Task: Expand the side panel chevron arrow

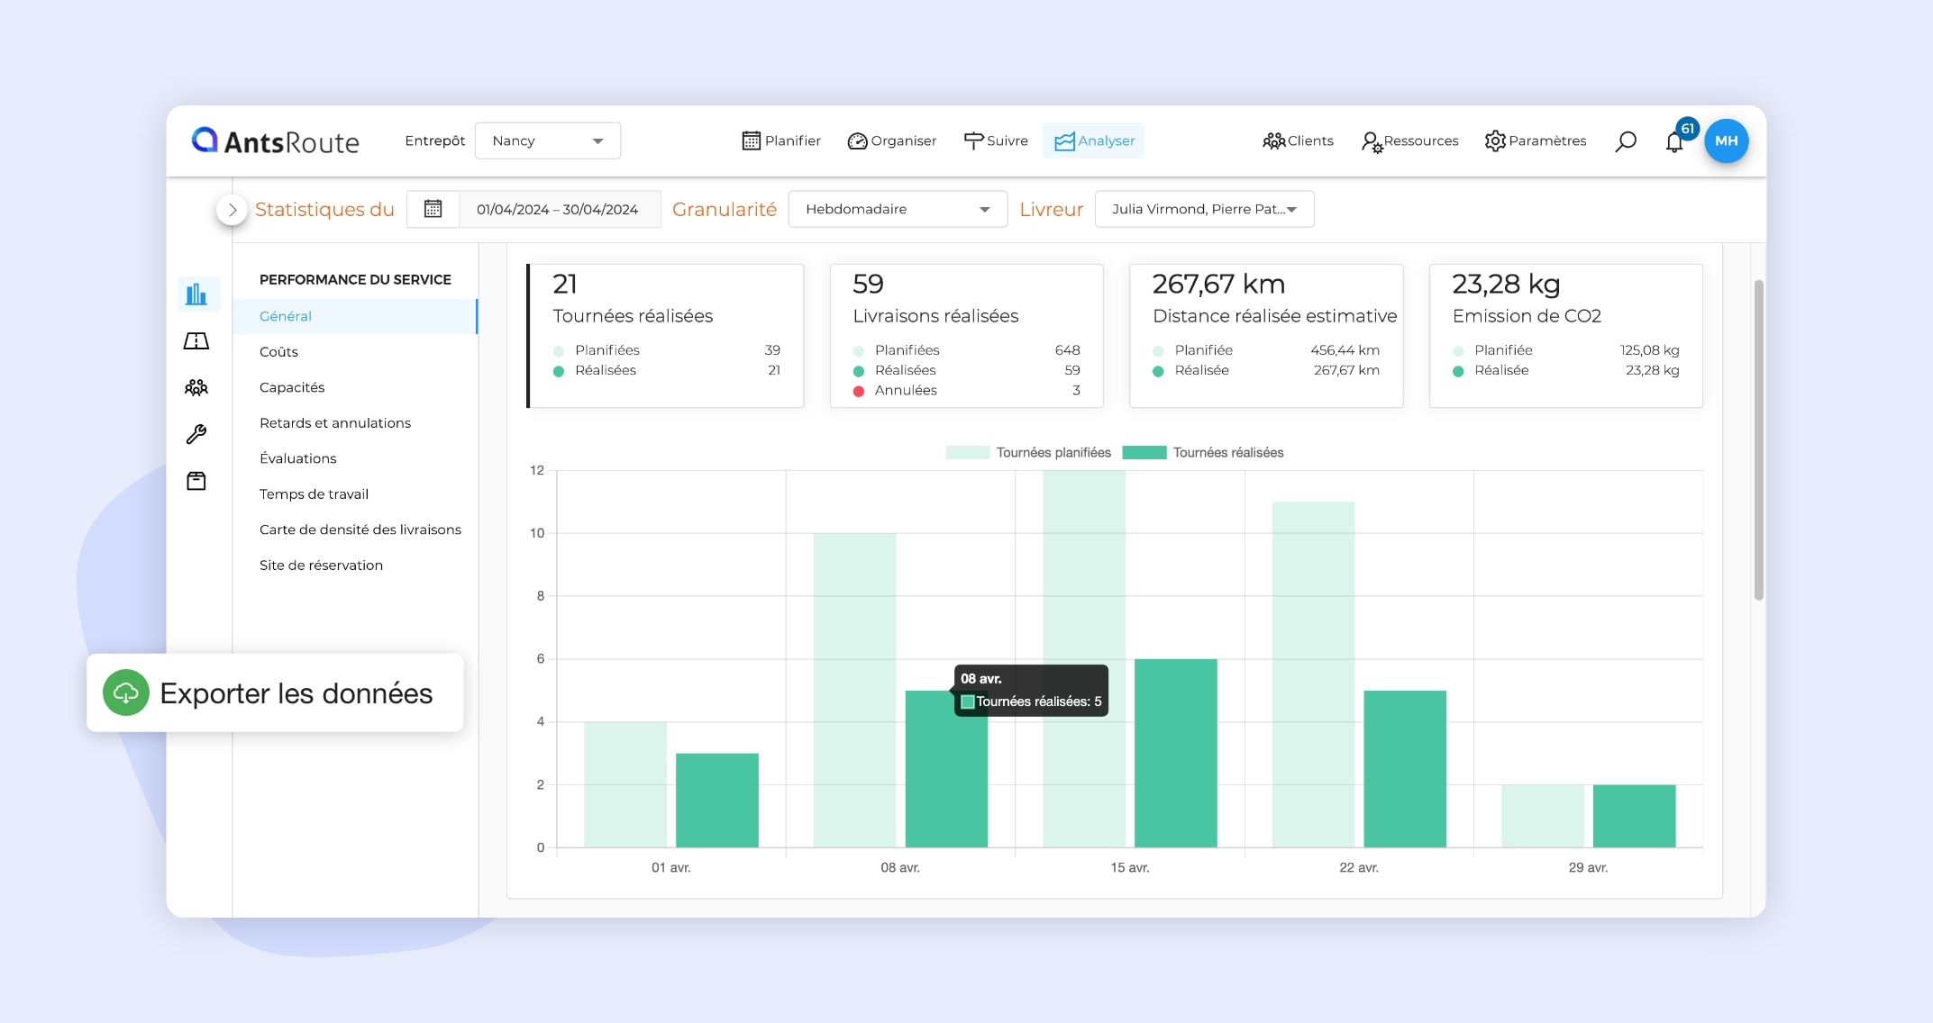Action: tap(233, 210)
